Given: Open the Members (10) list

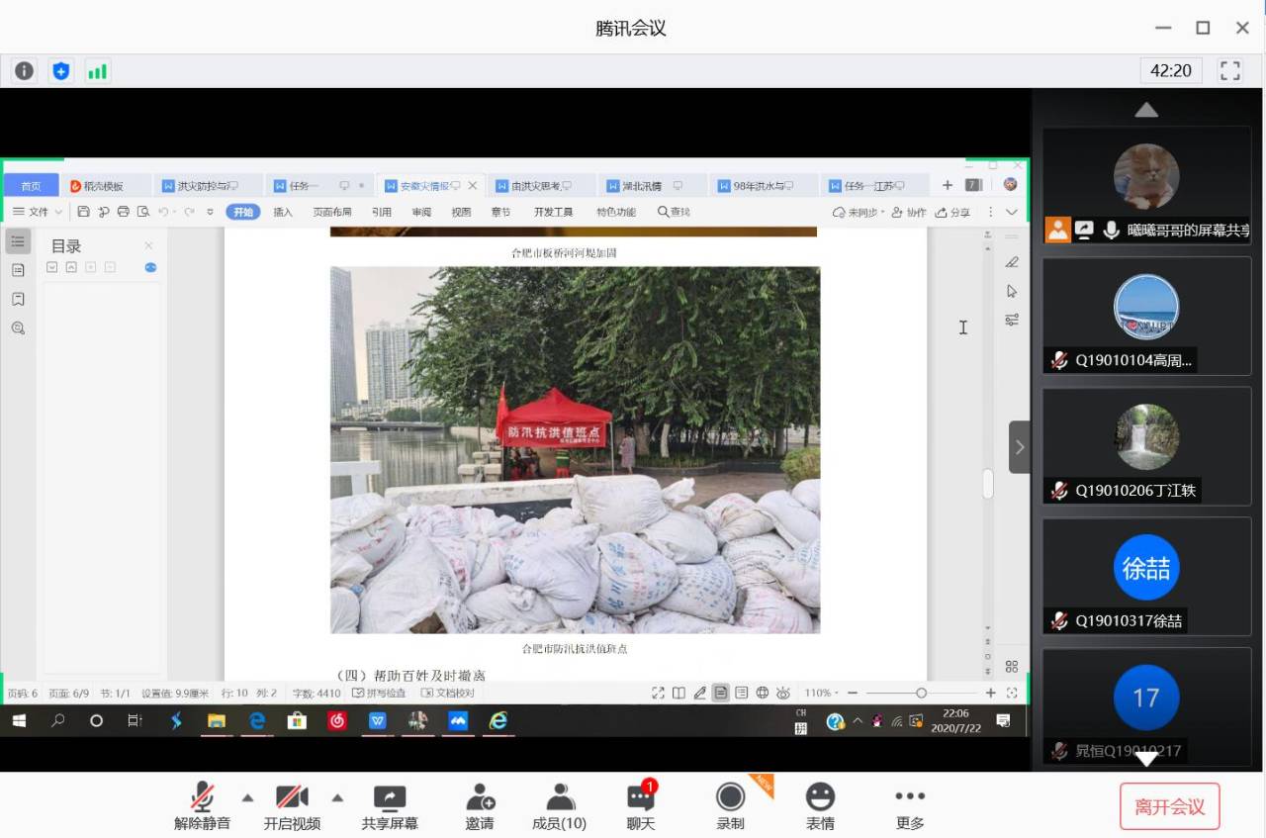Looking at the screenshot, I should point(559,806).
